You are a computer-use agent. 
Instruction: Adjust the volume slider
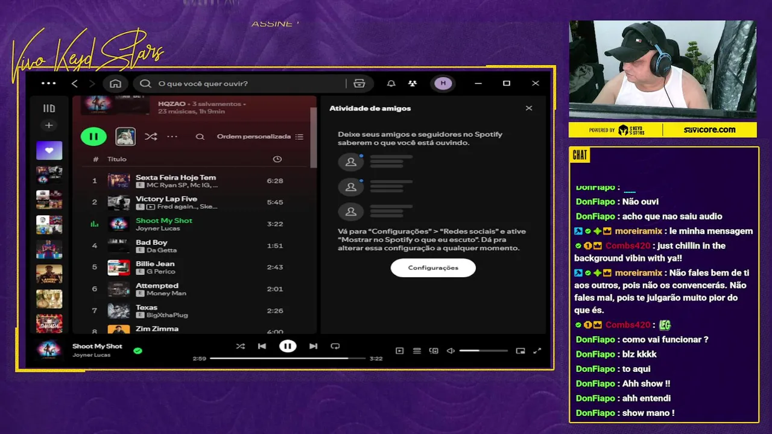point(483,351)
